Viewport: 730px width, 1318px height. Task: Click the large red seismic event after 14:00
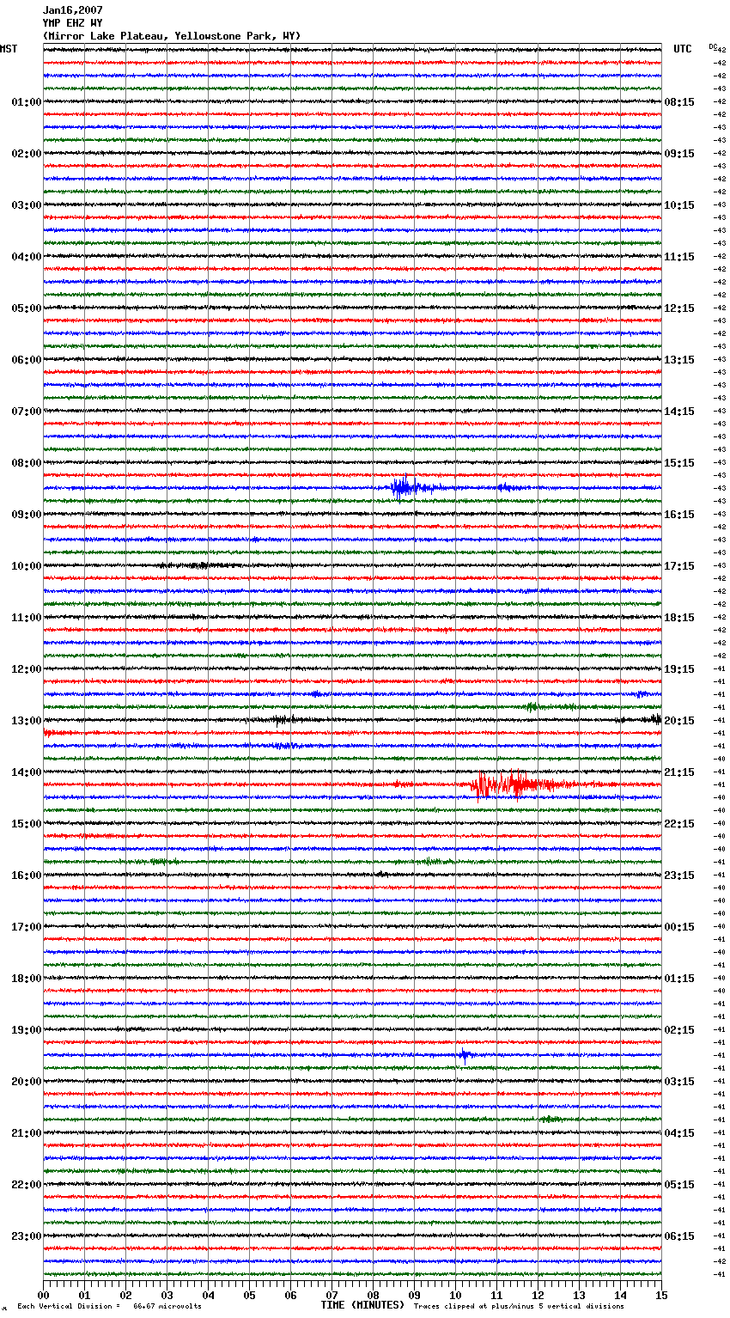522,784
